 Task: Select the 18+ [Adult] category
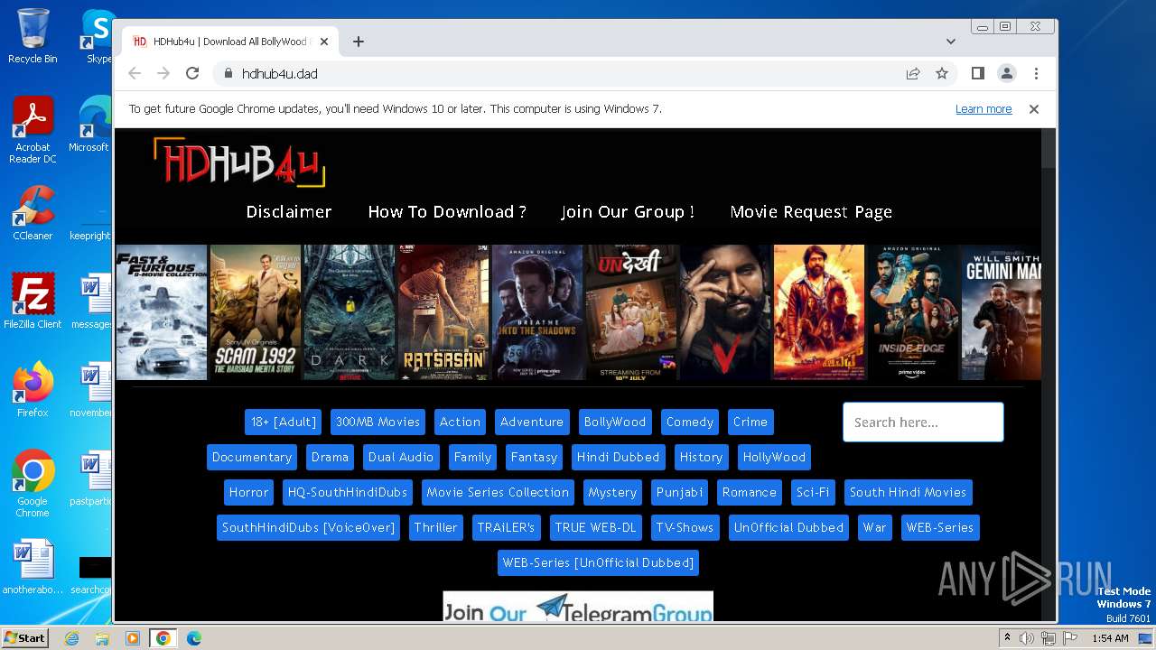pyautogui.click(x=284, y=422)
